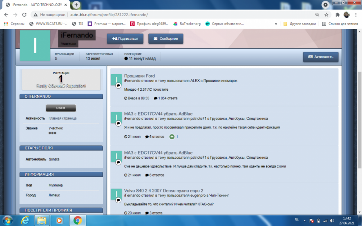
Task: Click the network signal icon in tray
Action: [x=325, y=221]
